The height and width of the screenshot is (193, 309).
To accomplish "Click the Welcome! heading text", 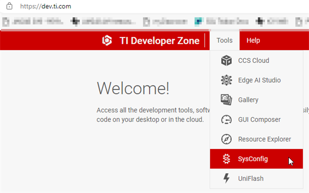I will pos(133,88).
